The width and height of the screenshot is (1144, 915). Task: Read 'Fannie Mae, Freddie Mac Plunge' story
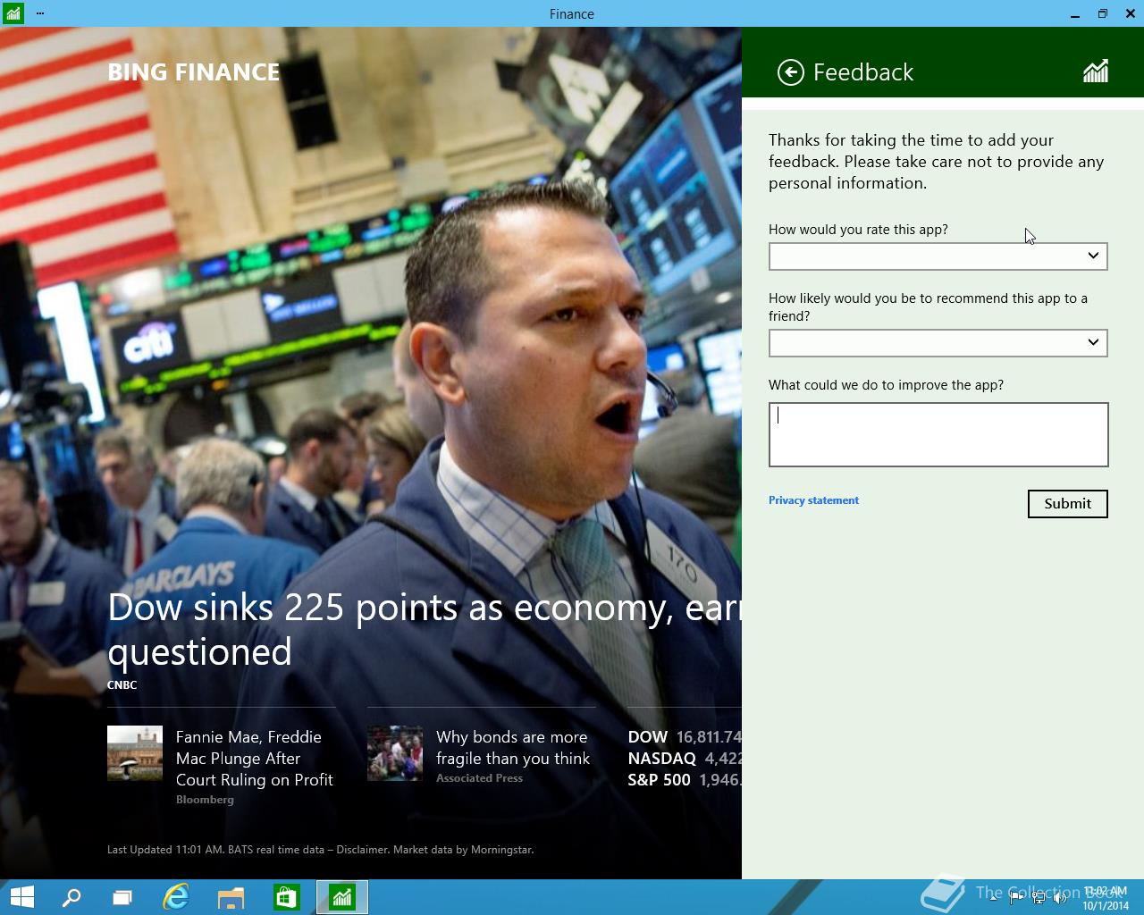[x=255, y=759]
